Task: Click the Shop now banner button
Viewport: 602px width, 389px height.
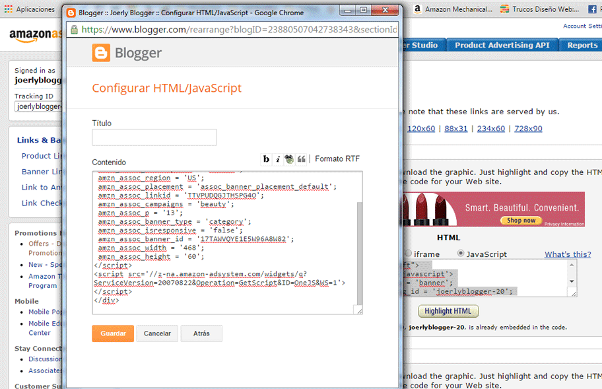Action: click(x=521, y=221)
